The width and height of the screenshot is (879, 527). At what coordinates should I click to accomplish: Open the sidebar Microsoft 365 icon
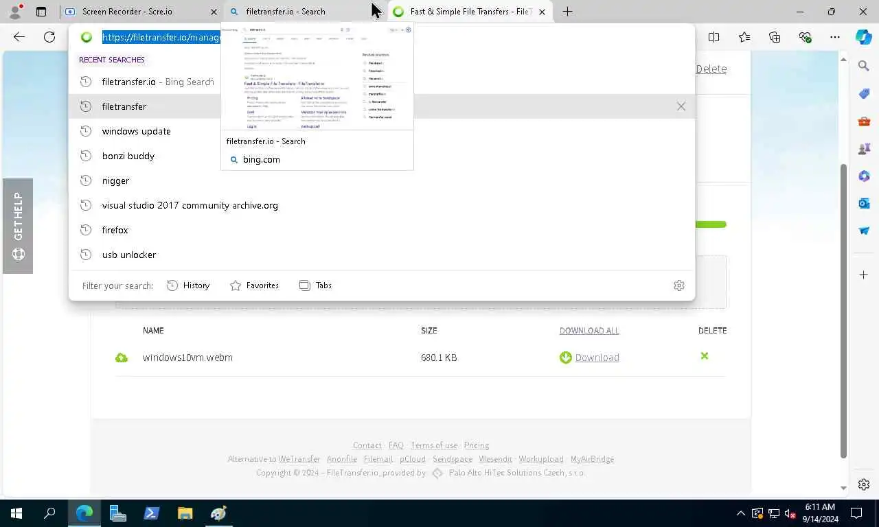pos(864,176)
